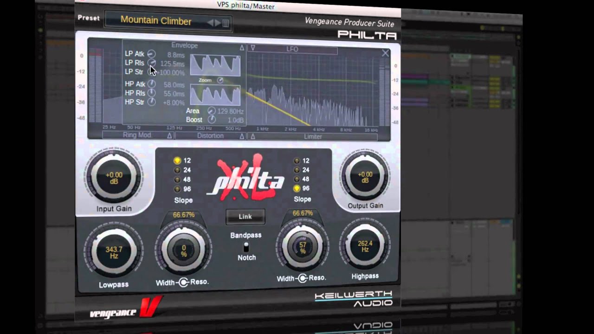Click HP Atk value 58.0ms

click(x=174, y=85)
